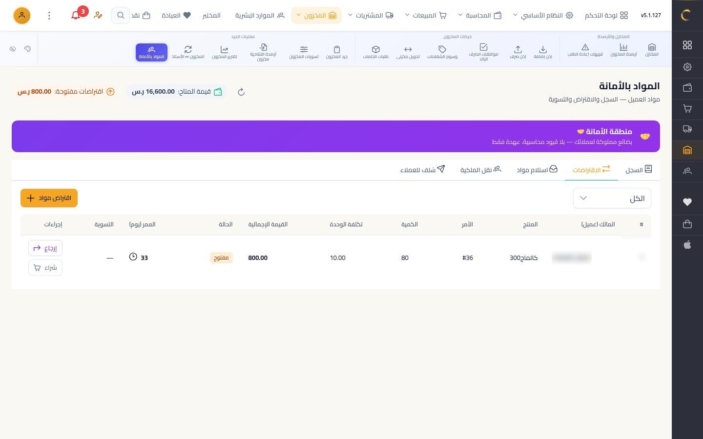Open the نقل الملكية tab
703x439 pixels.
(x=481, y=170)
